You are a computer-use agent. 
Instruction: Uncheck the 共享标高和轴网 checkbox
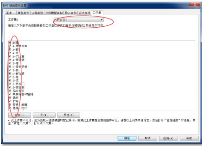click(x=10, y=94)
